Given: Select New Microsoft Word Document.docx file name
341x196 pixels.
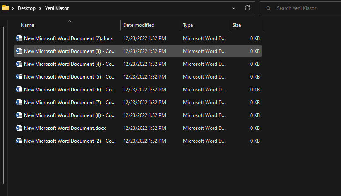Looking at the screenshot, I should 65,128.
